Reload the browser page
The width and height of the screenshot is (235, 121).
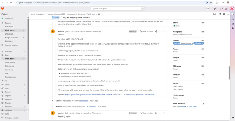coord(11,3)
